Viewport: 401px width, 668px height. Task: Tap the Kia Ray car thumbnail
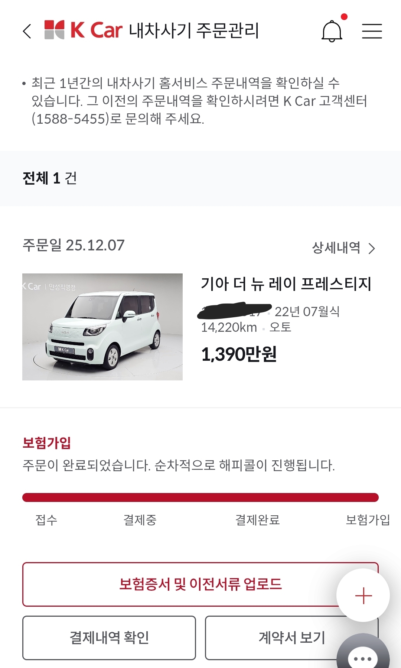(102, 327)
